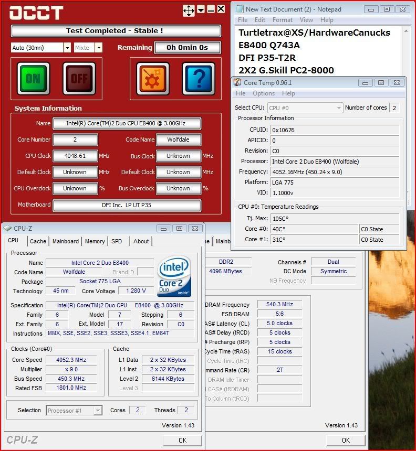Open OCCT settings gear icon
416x451 pixels.
tap(152, 78)
